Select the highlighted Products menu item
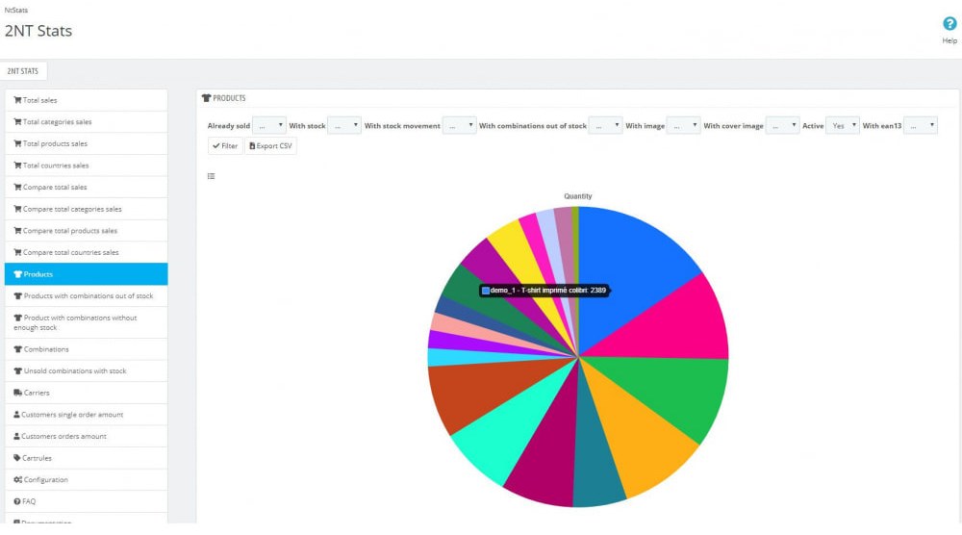Viewport: 962px width, 535px height. [x=86, y=274]
